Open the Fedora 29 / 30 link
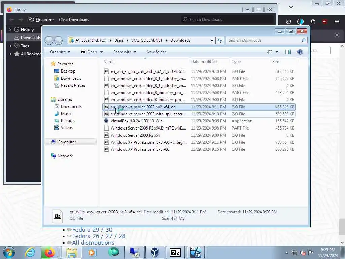 (x=92, y=229)
